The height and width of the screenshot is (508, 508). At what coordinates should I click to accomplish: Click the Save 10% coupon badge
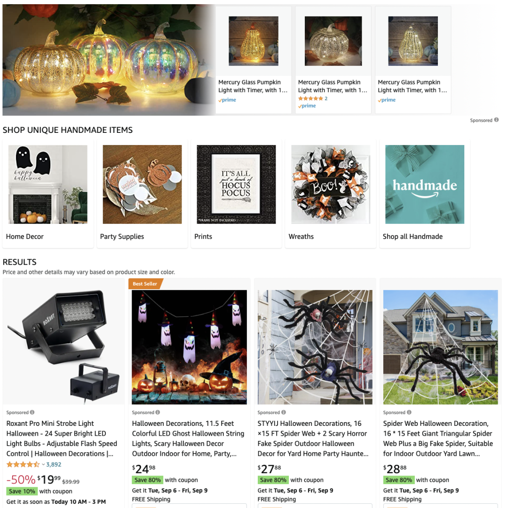(22, 491)
